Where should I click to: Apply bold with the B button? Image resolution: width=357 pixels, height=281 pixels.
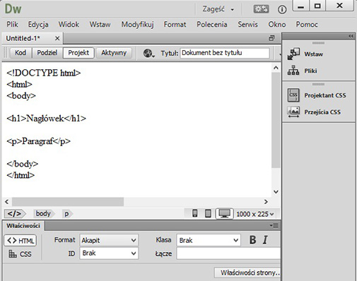coord(252,240)
